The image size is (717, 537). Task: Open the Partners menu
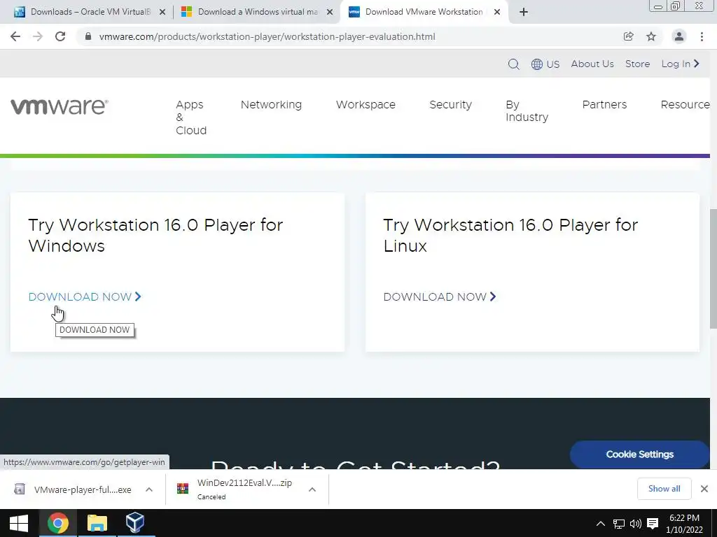[604, 105]
